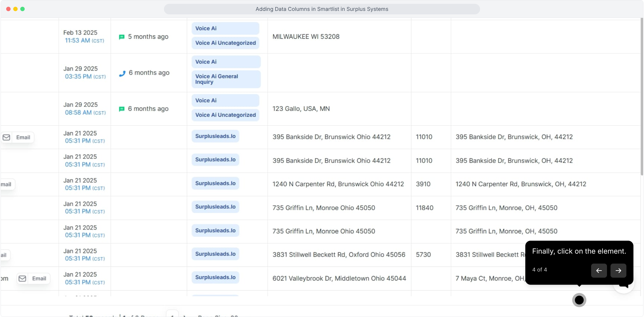644x317 pixels.
Task: Click the title bar text field
Action: (322, 9)
